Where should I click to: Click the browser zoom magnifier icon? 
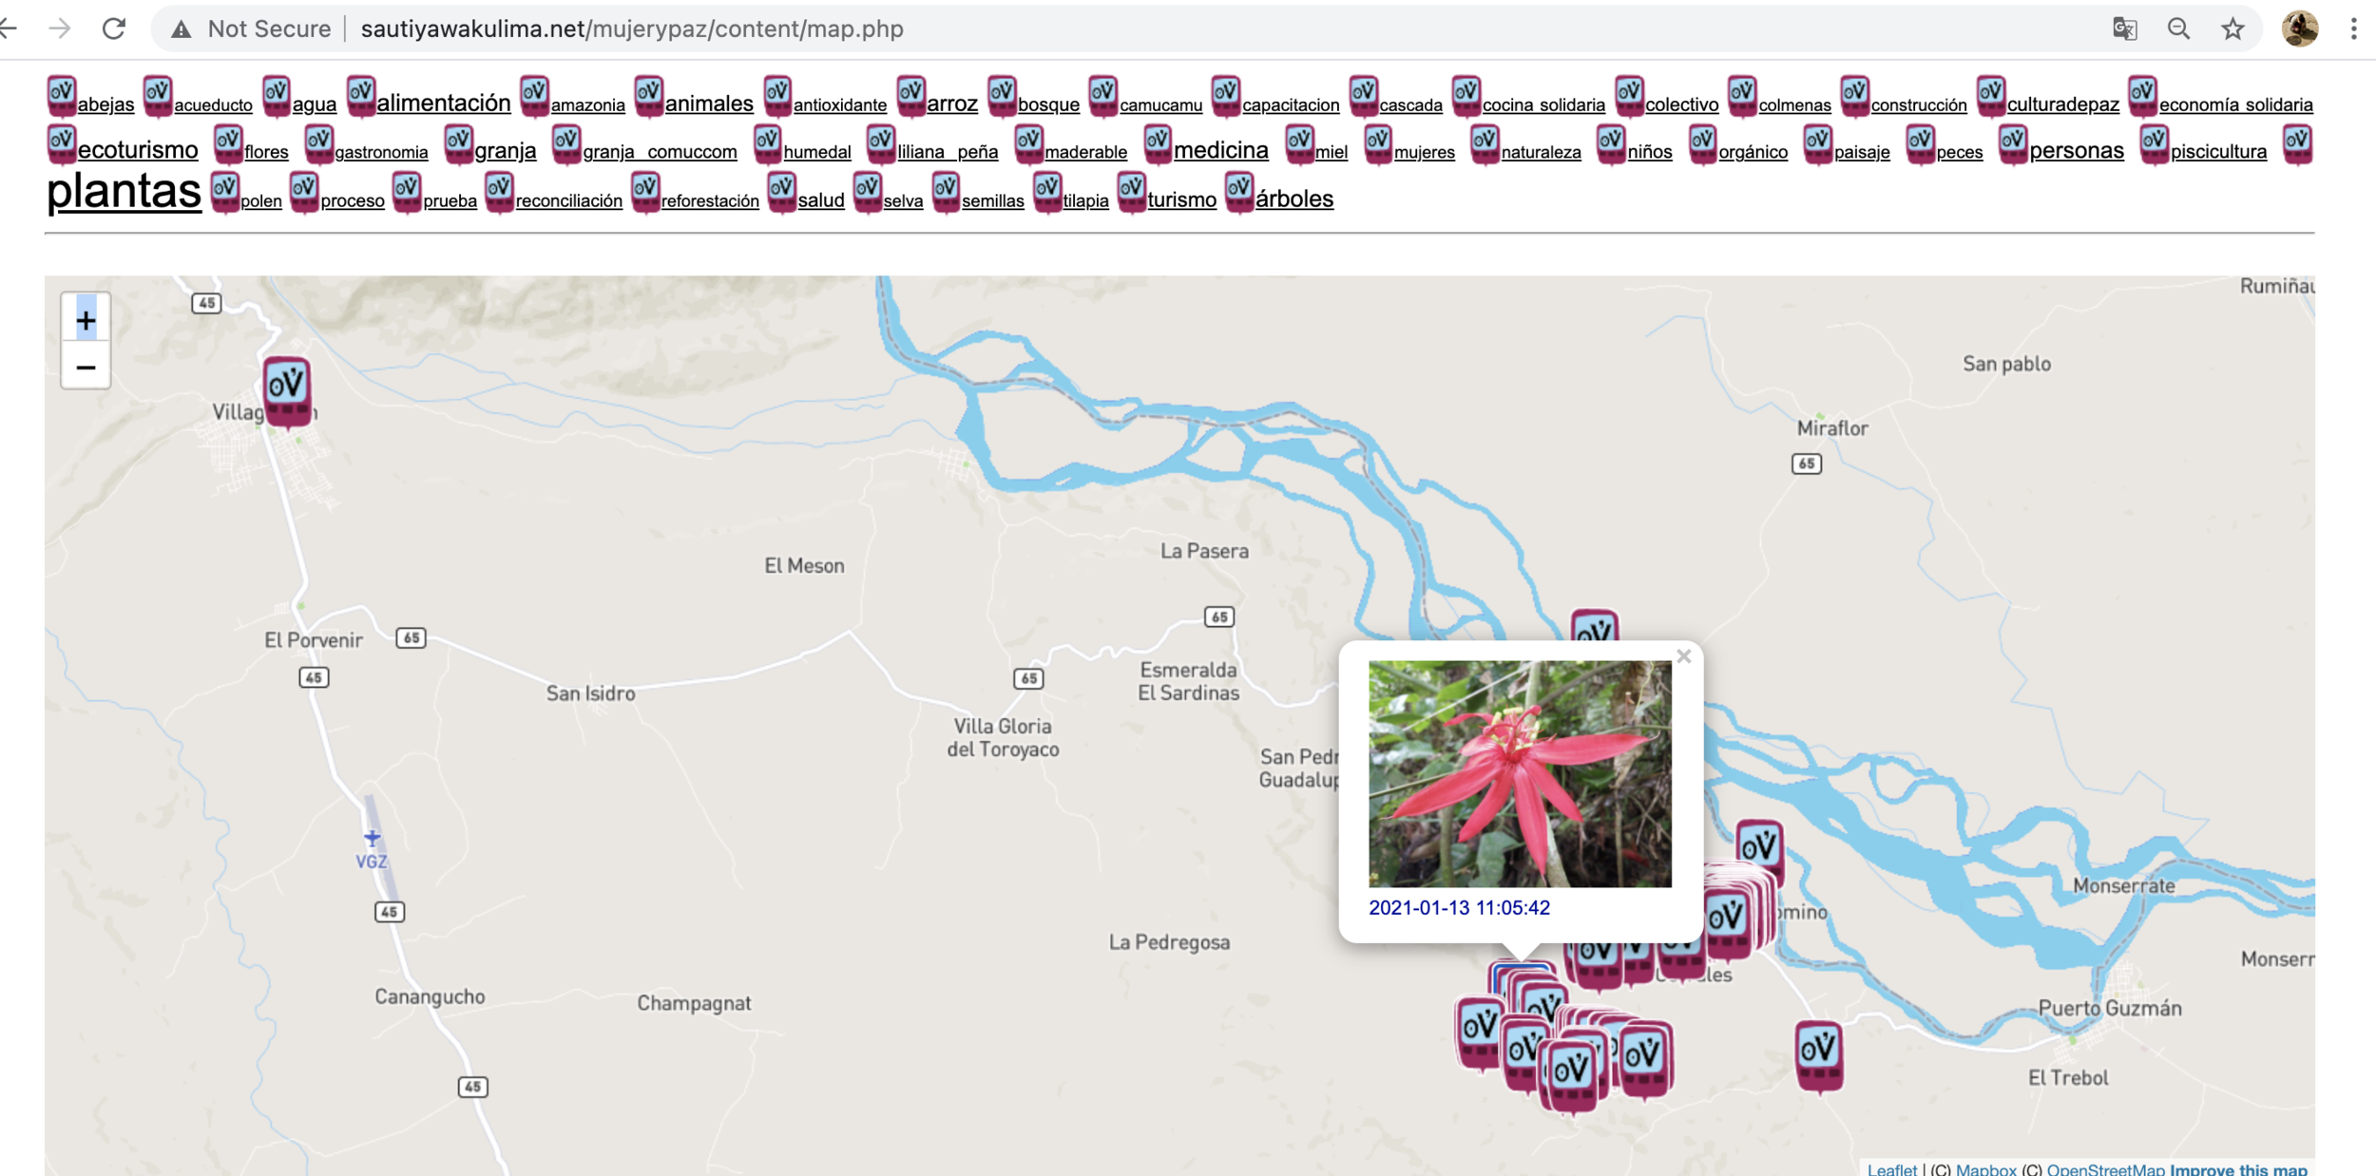pyautogui.click(x=2178, y=28)
